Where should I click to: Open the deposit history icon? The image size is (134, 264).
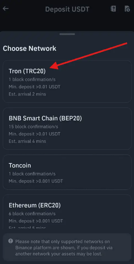(127, 9)
